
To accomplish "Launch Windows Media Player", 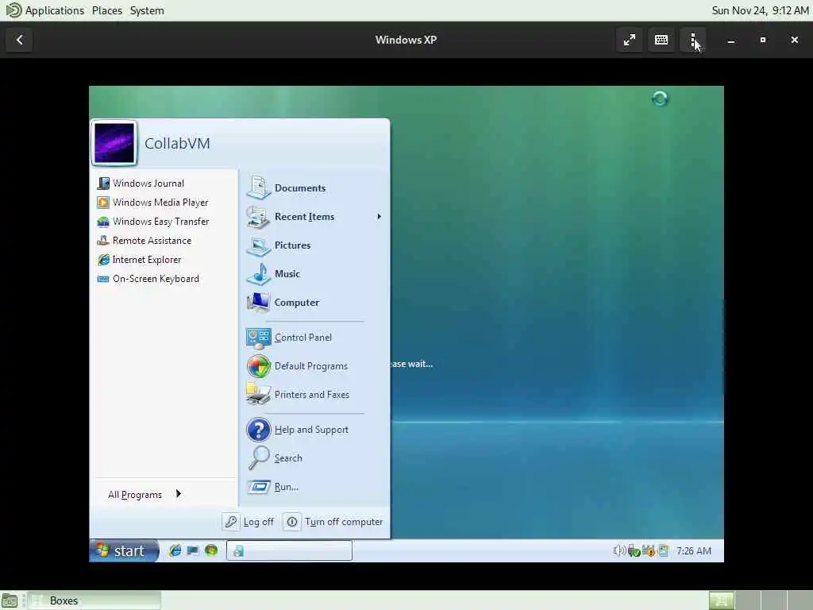I will (152, 203).
